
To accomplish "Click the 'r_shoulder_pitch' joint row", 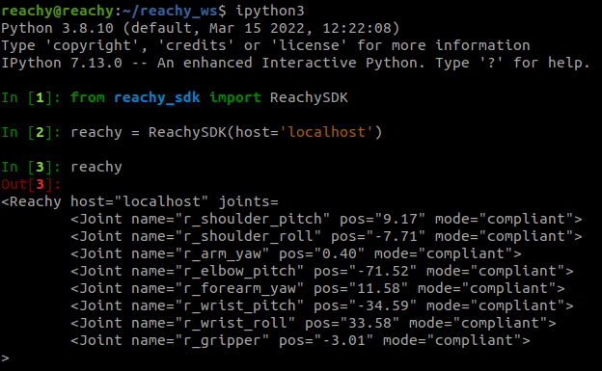I will pyautogui.click(x=326, y=219).
